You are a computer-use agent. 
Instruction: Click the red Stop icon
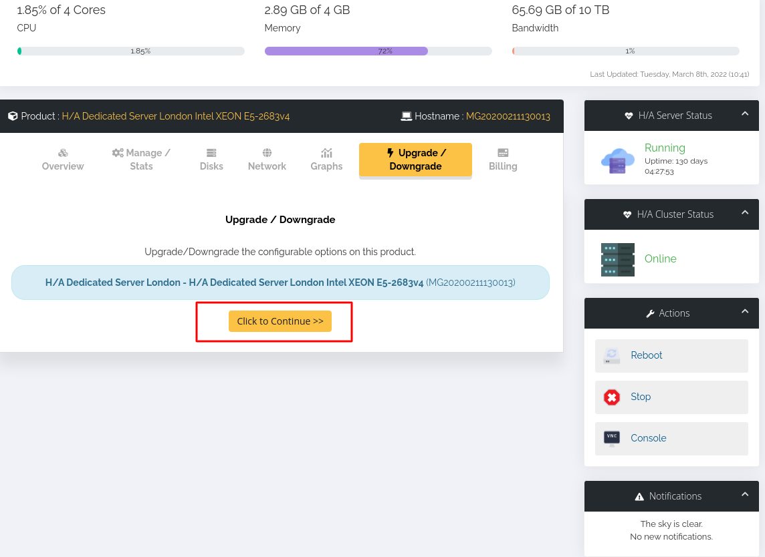(612, 397)
